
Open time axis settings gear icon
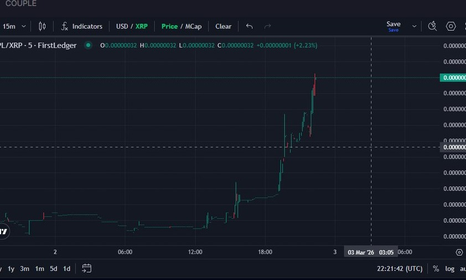click(x=459, y=252)
